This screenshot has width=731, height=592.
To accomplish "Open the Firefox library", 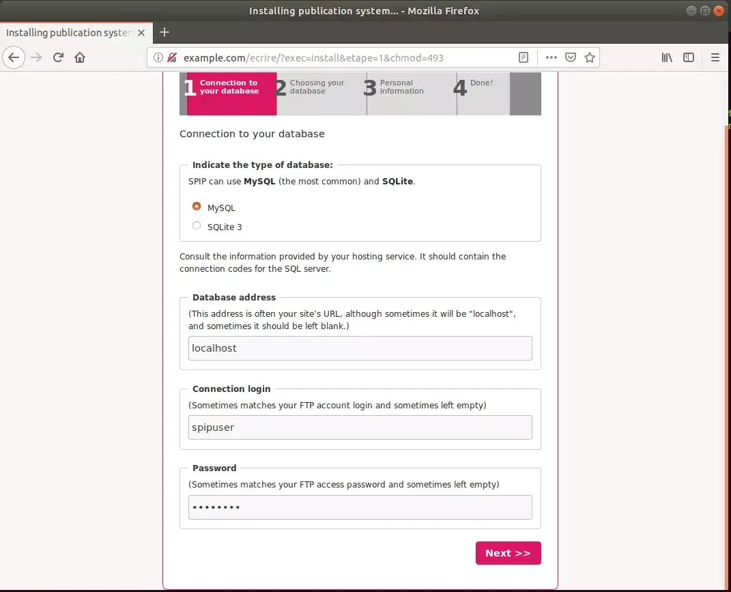I will (667, 57).
